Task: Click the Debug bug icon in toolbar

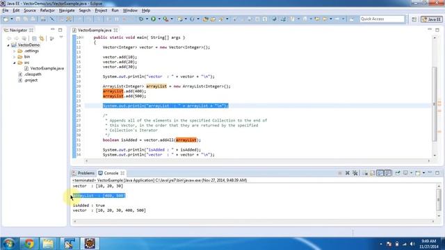Action: coord(141,19)
